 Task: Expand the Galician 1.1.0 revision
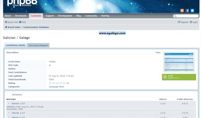(x=9, y=117)
